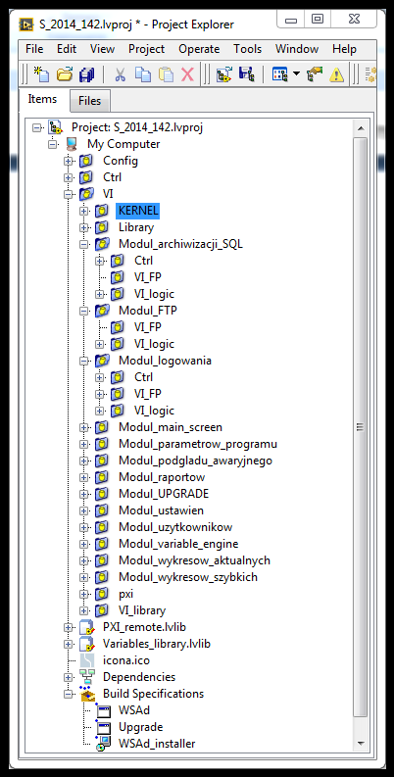Screen dimensions: 394x777
Task: Click the Resolve Conflicts toolbar icon
Action: pyautogui.click(x=315, y=74)
